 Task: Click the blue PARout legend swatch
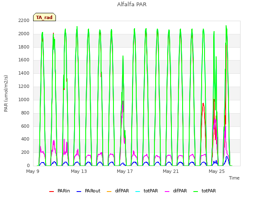[79, 192]
